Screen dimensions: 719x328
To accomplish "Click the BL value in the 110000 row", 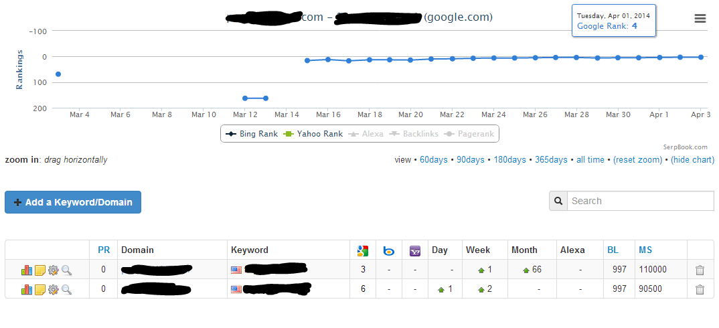I will (619, 270).
